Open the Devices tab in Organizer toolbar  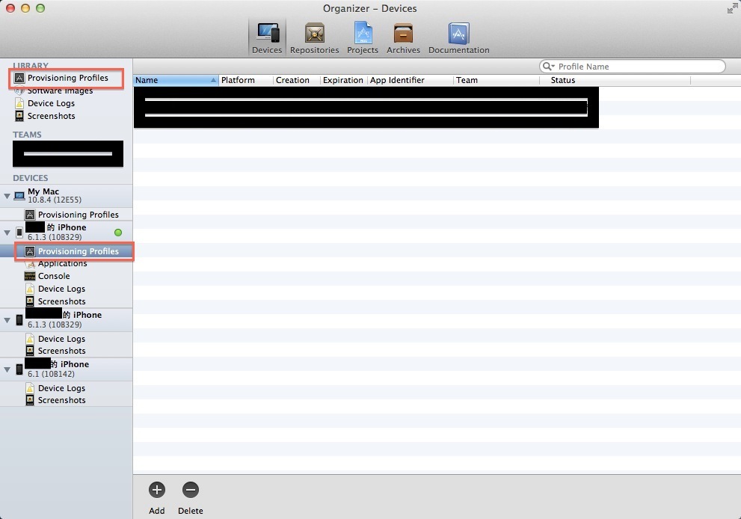click(267, 38)
